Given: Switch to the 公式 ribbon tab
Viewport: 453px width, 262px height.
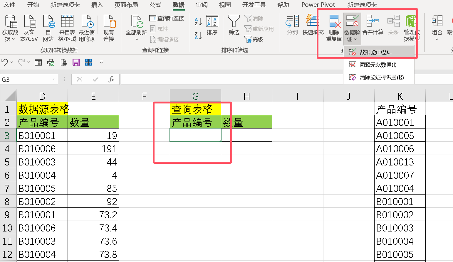Looking at the screenshot, I should [x=155, y=5].
